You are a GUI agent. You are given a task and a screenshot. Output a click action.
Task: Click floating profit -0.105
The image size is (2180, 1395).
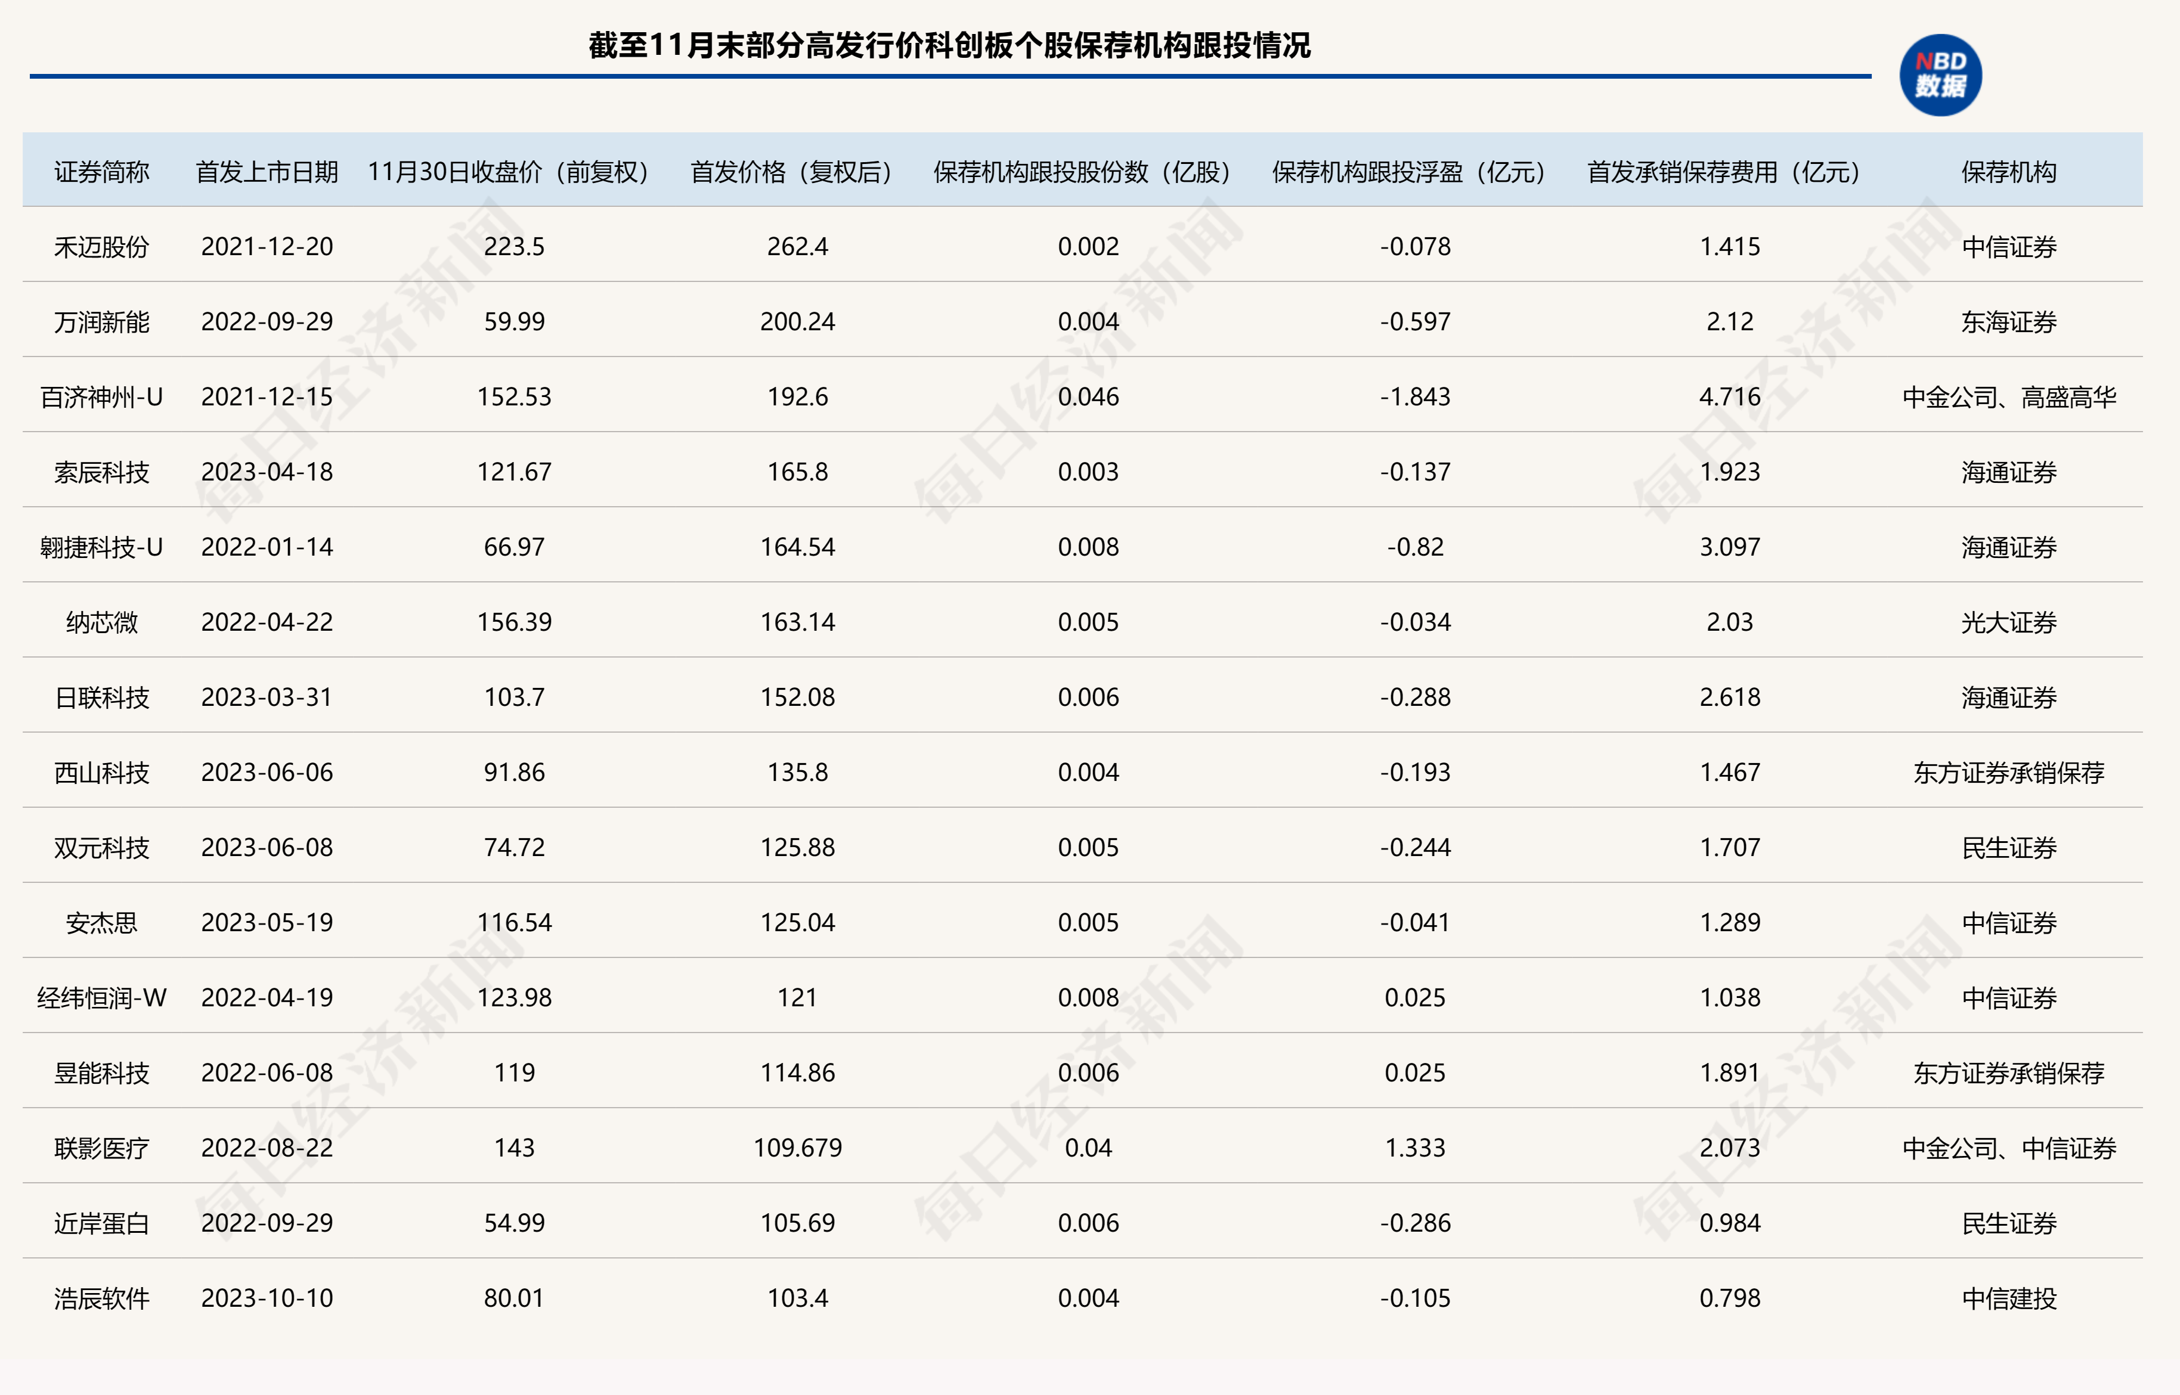[1414, 1298]
